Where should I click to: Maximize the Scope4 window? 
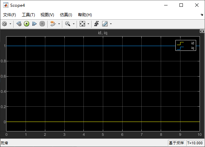[181, 5]
